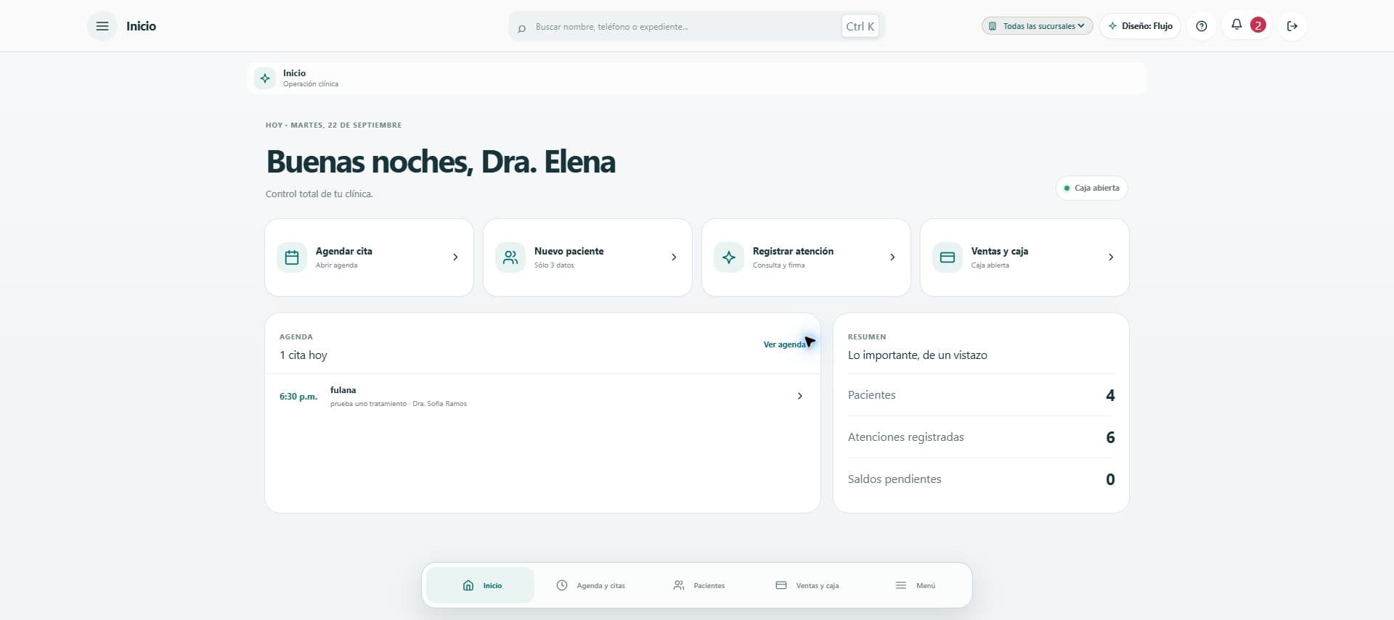Click the Atenciones registradas summary label
Screen dimensions: 1394x620
(905, 437)
